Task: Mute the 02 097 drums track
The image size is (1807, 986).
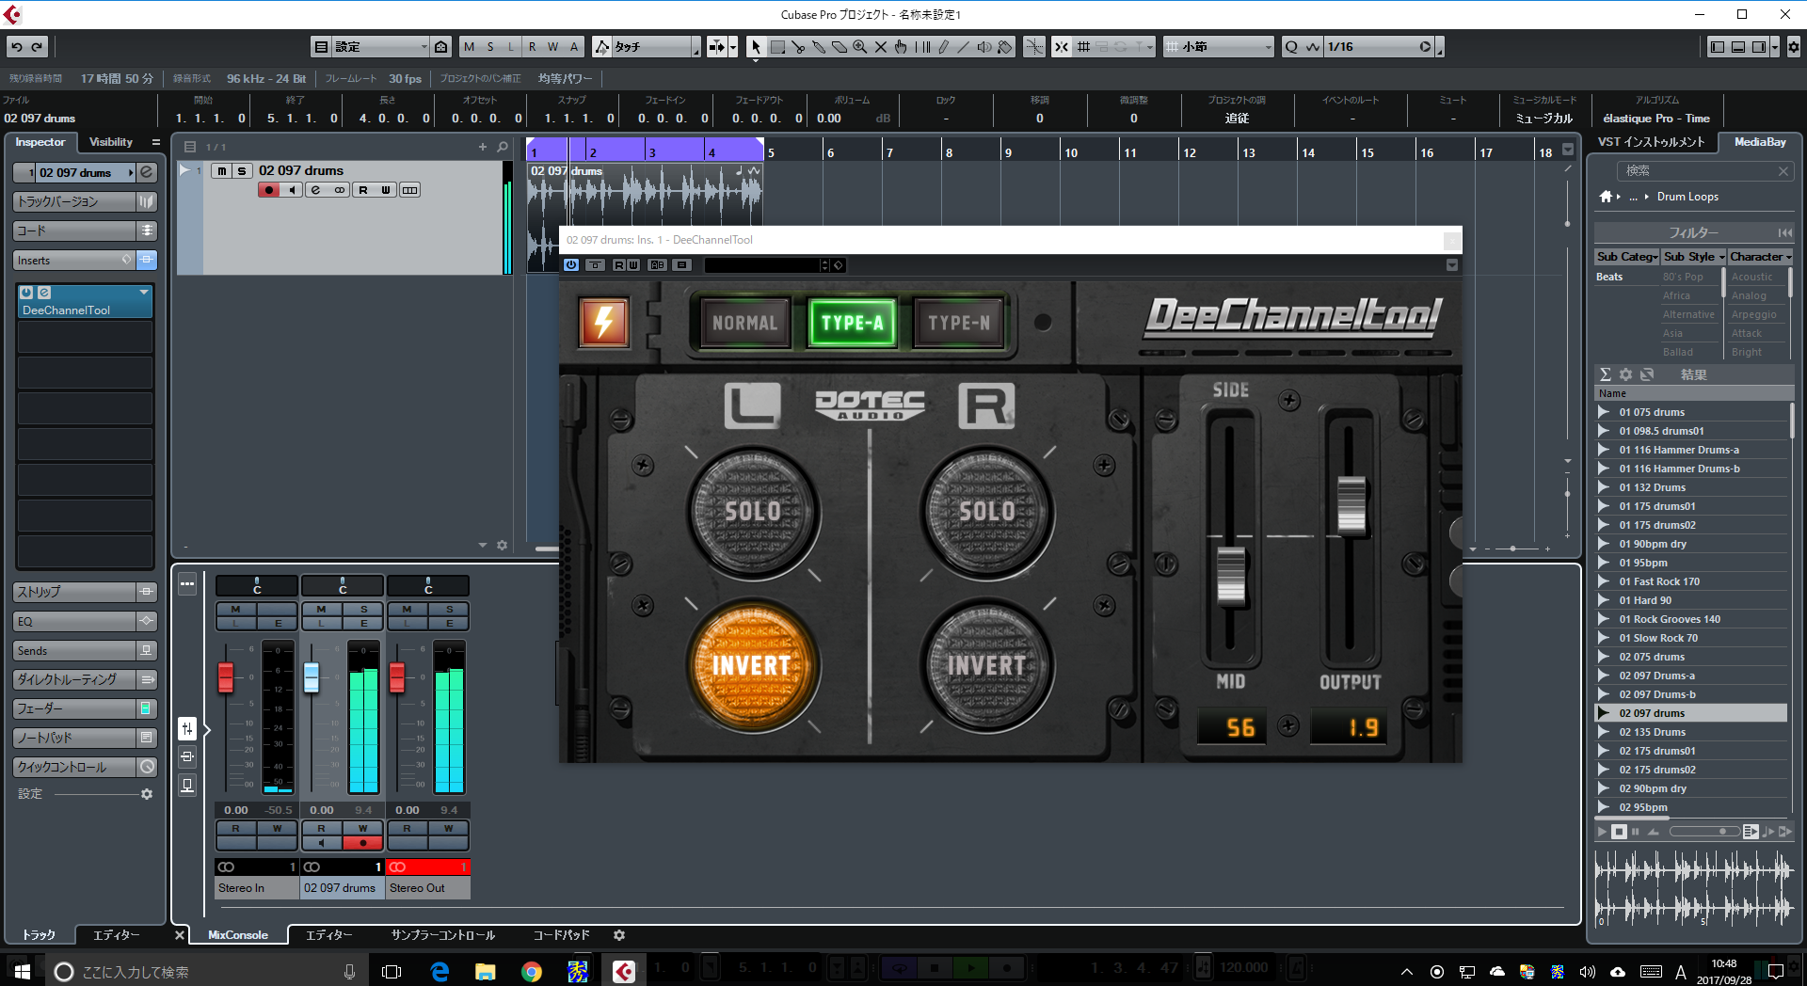Action: (222, 170)
